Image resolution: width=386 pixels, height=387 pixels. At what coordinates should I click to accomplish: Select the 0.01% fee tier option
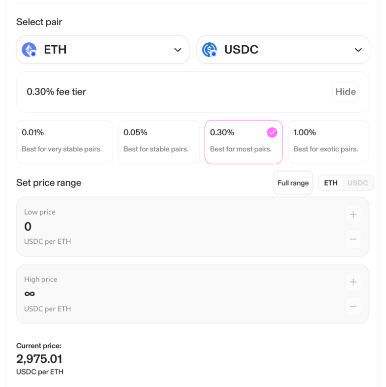[x=64, y=142]
